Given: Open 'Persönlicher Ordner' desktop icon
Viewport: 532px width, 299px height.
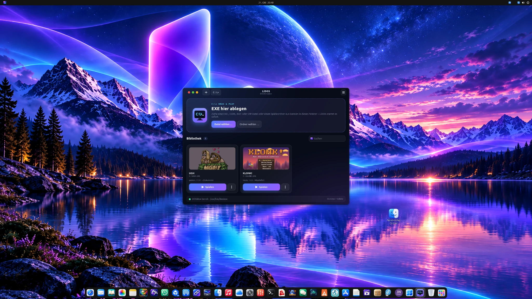Looking at the screenshot, I should [394, 216].
